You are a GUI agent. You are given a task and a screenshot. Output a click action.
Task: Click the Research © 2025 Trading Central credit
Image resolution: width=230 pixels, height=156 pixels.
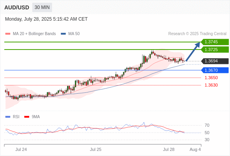197,34
